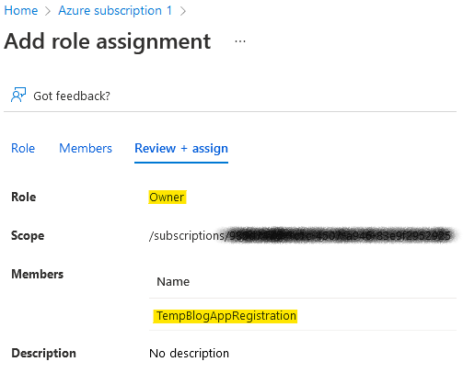Click the Members field label
The width and height of the screenshot is (463, 373).
click(38, 274)
